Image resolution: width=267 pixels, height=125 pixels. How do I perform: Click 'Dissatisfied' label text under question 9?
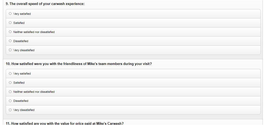tap(21, 41)
